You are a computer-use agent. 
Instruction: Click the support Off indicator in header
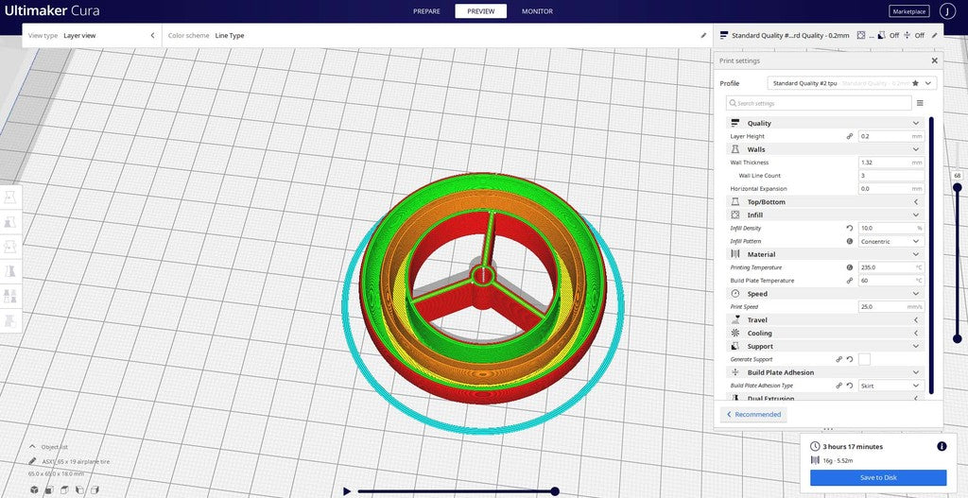click(888, 36)
